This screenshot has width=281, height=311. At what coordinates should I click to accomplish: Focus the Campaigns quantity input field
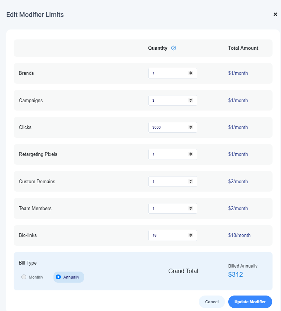click(x=168, y=100)
